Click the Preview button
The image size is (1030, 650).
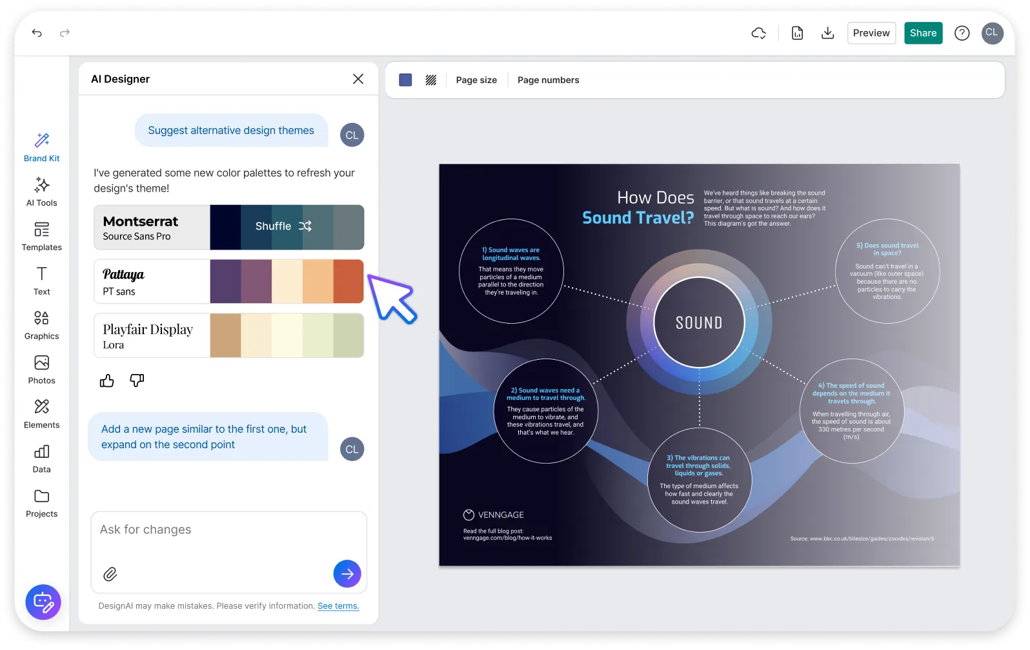point(871,33)
